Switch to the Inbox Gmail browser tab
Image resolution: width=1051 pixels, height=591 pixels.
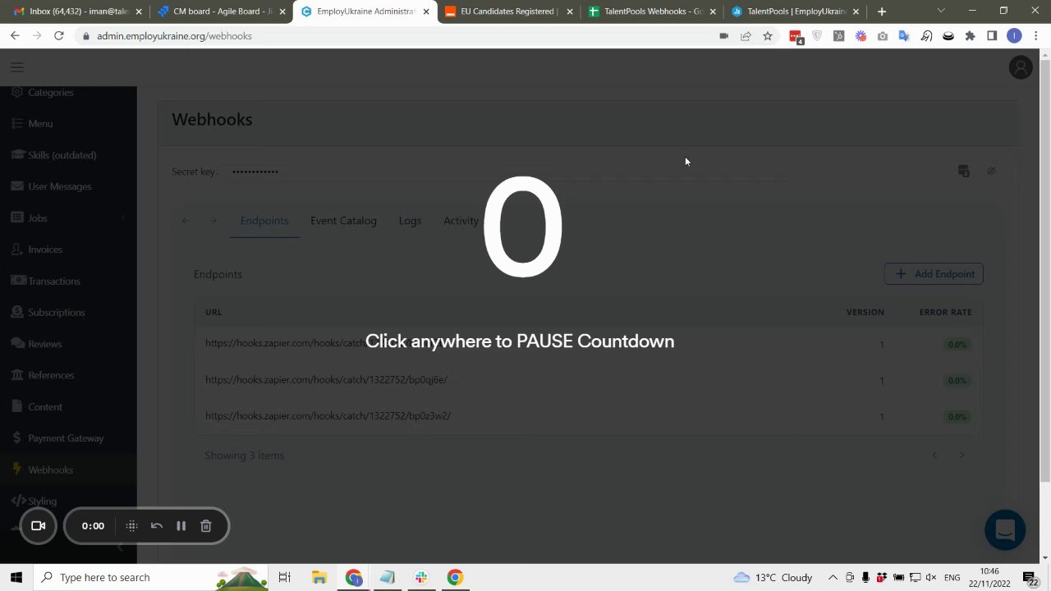(77, 11)
